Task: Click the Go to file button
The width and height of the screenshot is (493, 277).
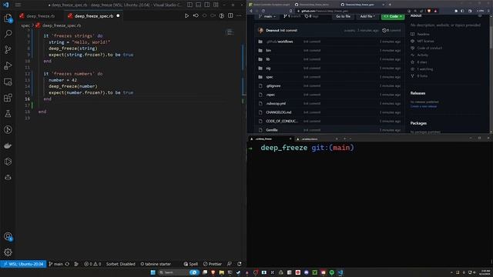Action: (343, 16)
